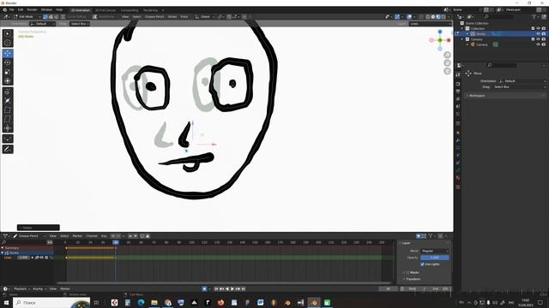The height and width of the screenshot is (308, 549).
Task: Toggle auto keying record button
Action: (x=204, y=289)
